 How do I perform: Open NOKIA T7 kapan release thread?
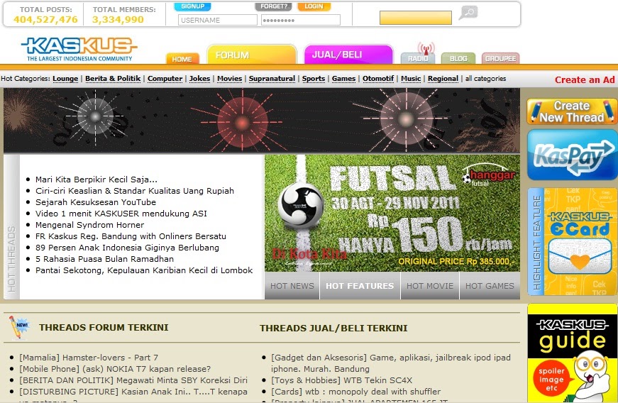pyautogui.click(x=115, y=369)
